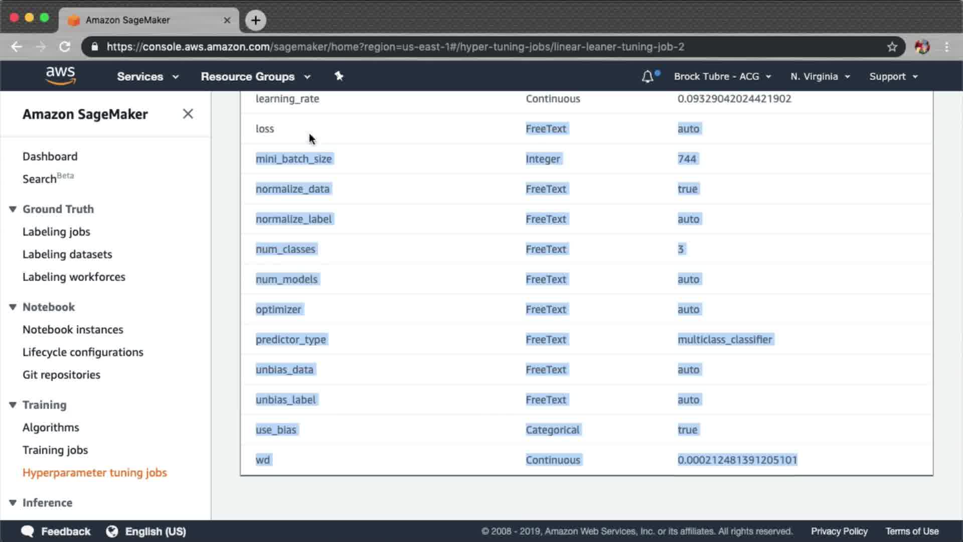Click the browser profile avatar icon
963x542 pixels.
click(922, 47)
